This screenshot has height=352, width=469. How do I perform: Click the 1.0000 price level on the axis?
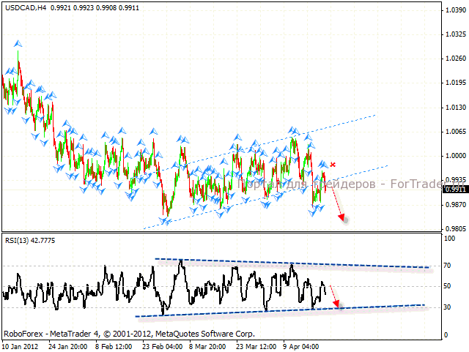click(454, 157)
